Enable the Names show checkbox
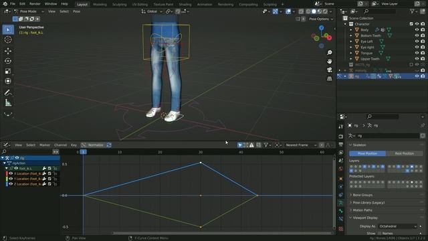 (x=379, y=234)
